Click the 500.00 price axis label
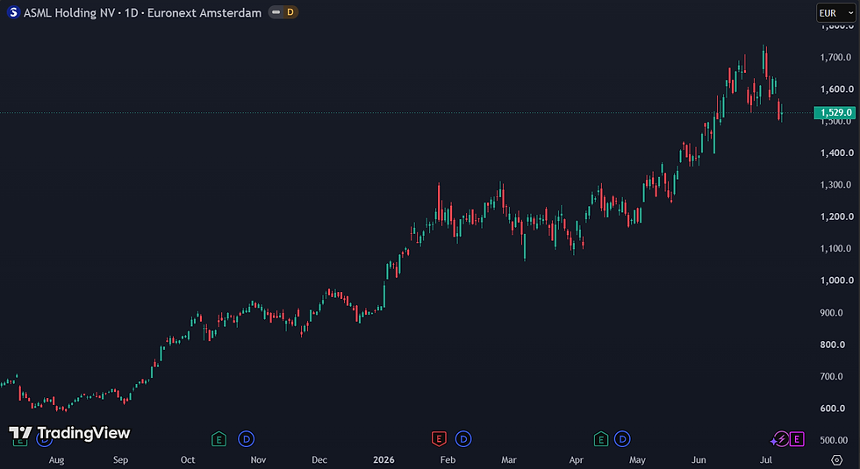This screenshot has height=469, width=860. [835, 439]
